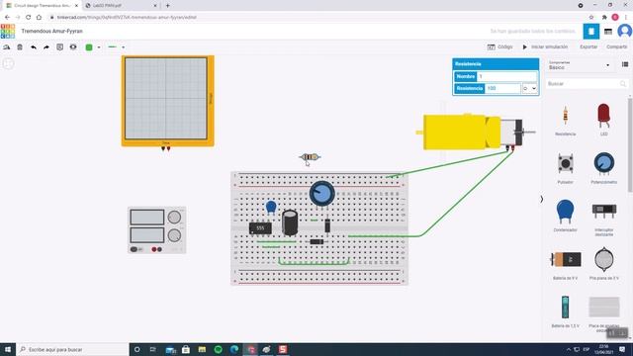Reload the browser page
The height and width of the screenshot is (356, 633).
tap(29, 18)
